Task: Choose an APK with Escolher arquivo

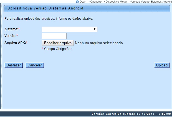Action: point(58,43)
